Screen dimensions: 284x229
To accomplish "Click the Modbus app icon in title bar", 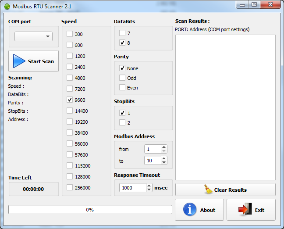I will (7, 6).
